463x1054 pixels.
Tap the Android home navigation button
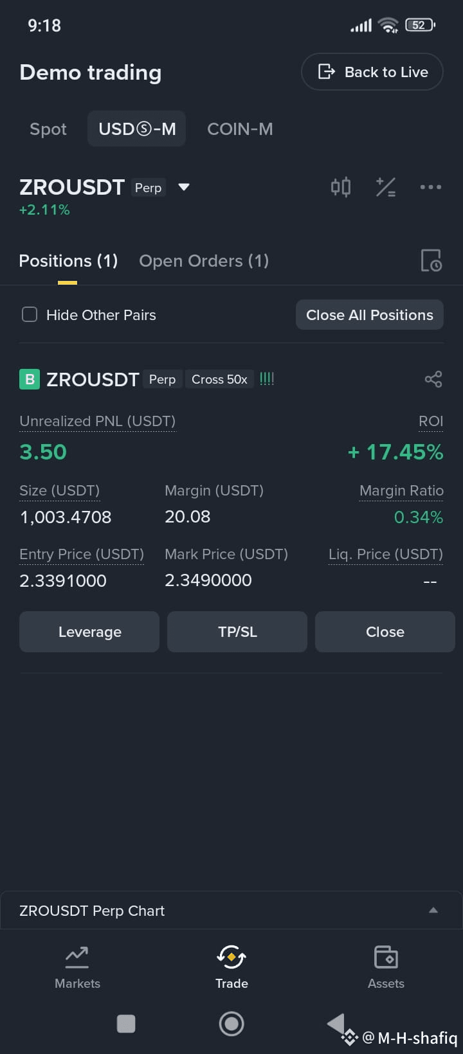232,1024
